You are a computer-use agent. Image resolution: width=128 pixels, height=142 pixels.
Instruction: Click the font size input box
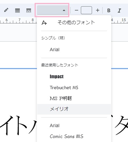click(x=86, y=10)
